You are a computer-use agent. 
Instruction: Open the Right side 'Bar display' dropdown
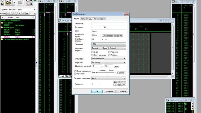[x=109, y=62]
